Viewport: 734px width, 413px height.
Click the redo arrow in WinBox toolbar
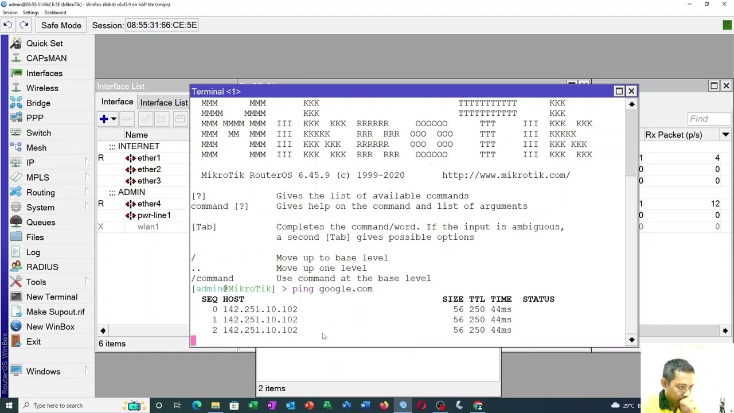pos(24,25)
